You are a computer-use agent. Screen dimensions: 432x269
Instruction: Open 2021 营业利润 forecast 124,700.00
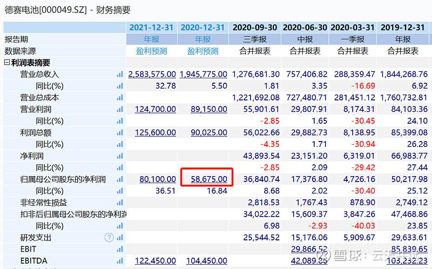[156, 110]
